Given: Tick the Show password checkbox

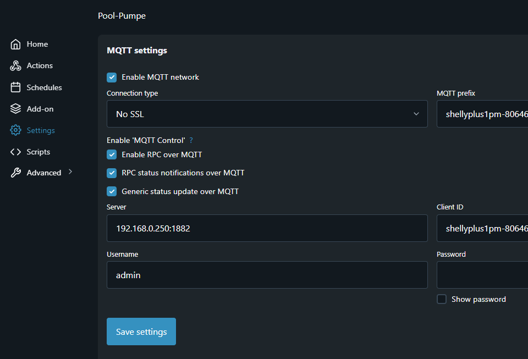Looking at the screenshot, I should 442,299.
